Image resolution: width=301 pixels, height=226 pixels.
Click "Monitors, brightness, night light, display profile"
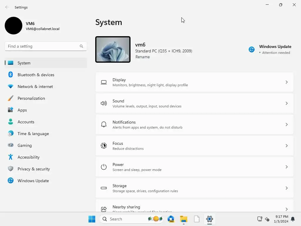[150, 85]
